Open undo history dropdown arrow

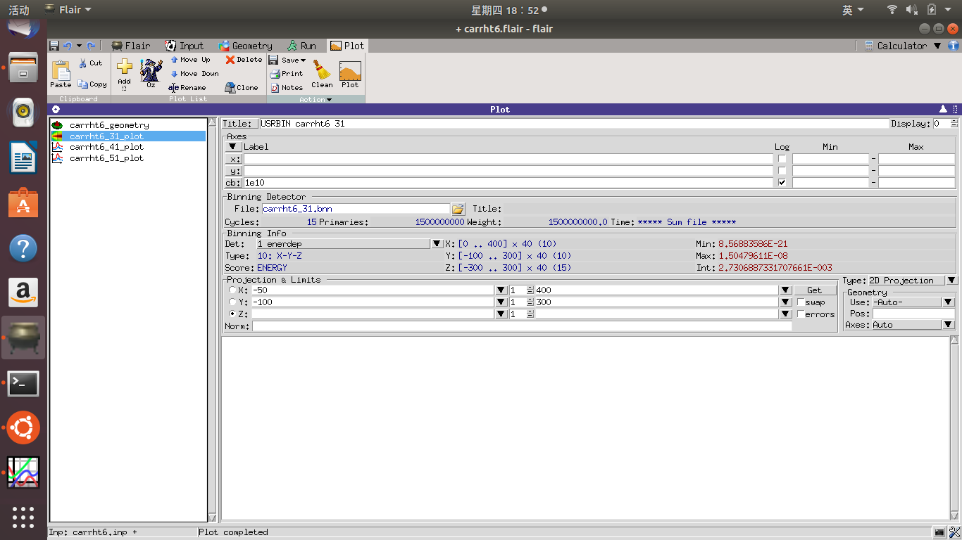click(79, 46)
